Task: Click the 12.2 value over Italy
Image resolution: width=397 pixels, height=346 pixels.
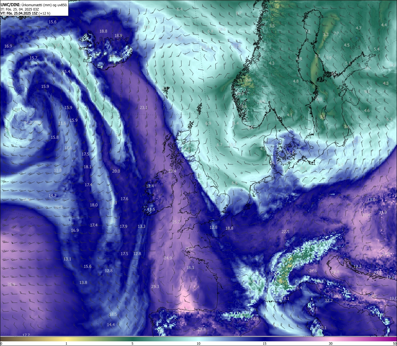Action: [329, 301]
